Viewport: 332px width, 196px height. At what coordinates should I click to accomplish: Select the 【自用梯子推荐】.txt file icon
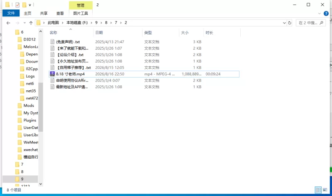[x=52, y=68]
